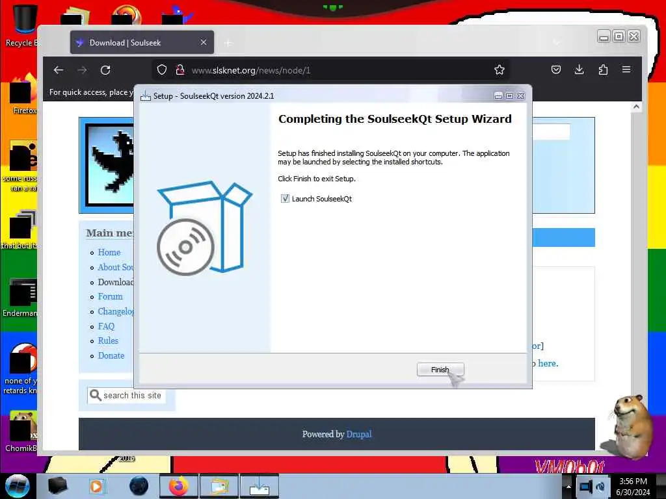Follow the Drupal link in footer
The height and width of the screenshot is (499, 666).
tap(359, 434)
